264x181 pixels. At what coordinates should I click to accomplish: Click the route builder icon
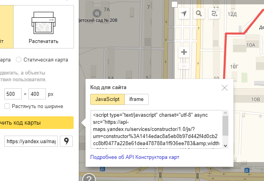[215, 14]
